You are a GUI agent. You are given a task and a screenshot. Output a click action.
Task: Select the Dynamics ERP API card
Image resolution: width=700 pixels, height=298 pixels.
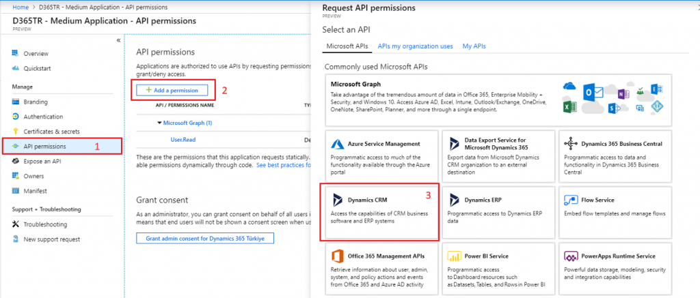coord(498,213)
